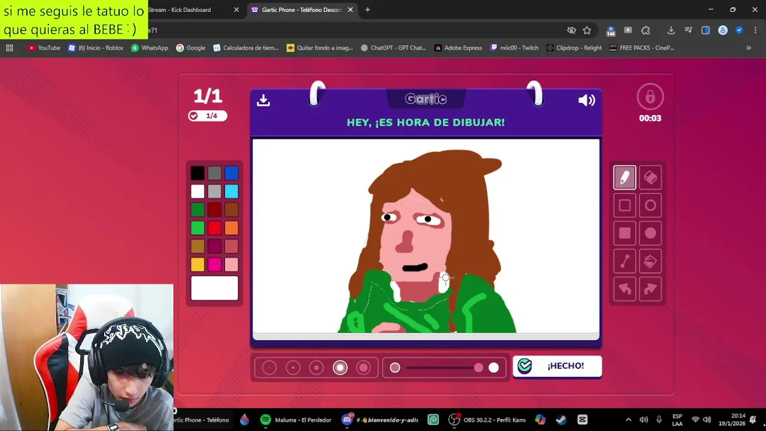
Task: Undo the last drawing stroke
Action: tap(624, 290)
